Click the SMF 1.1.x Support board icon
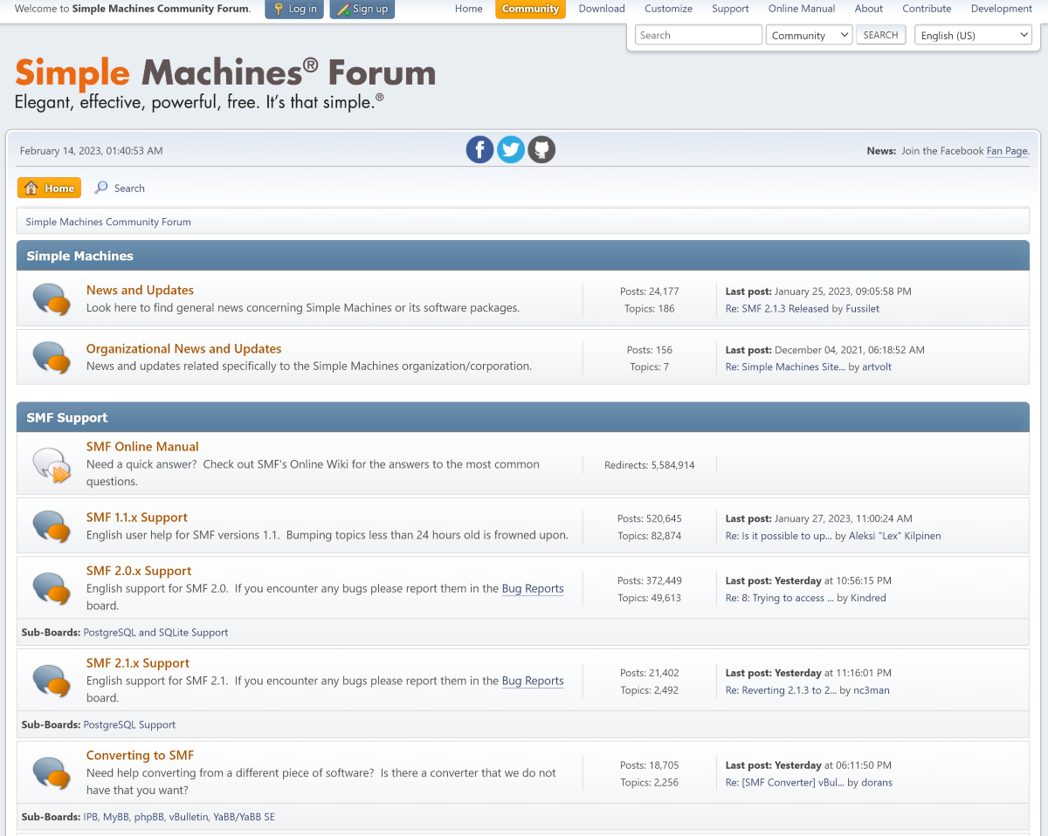Image resolution: width=1048 pixels, height=836 pixels. pyautogui.click(x=52, y=526)
